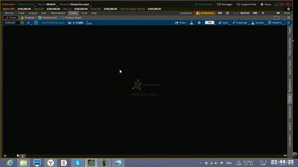The image size is (298, 167).
Task: Open Yandex browser from taskbar
Action: (x=51, y=163)
